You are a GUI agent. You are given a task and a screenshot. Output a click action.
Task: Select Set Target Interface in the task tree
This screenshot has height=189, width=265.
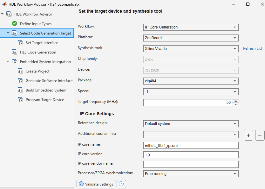pyautogui.click(x=42, y=43)
